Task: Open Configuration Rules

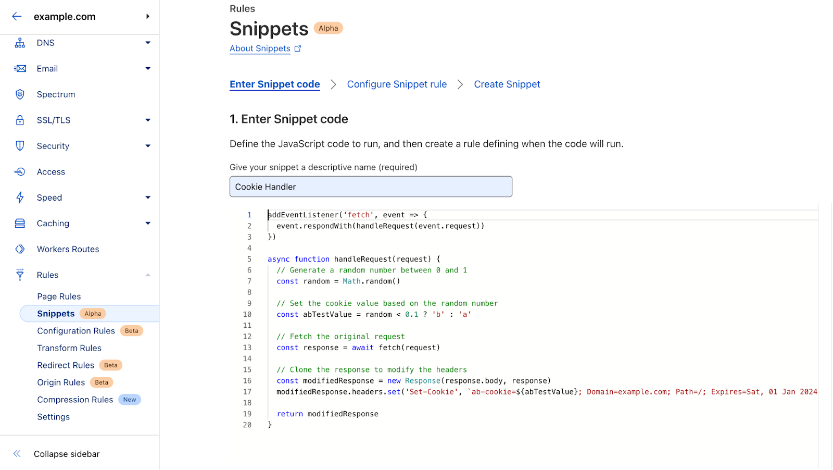Action: click(76, 331)
